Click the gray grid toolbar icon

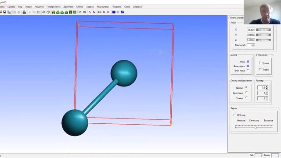coord(75,12)
